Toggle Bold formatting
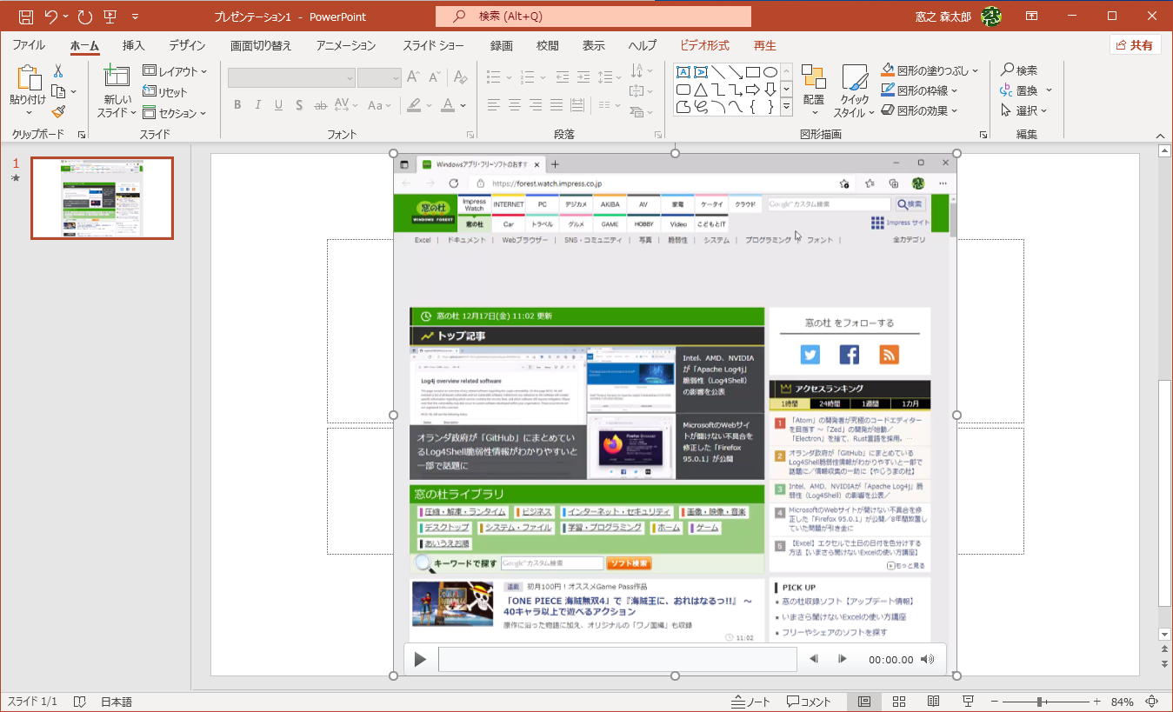 237,105
